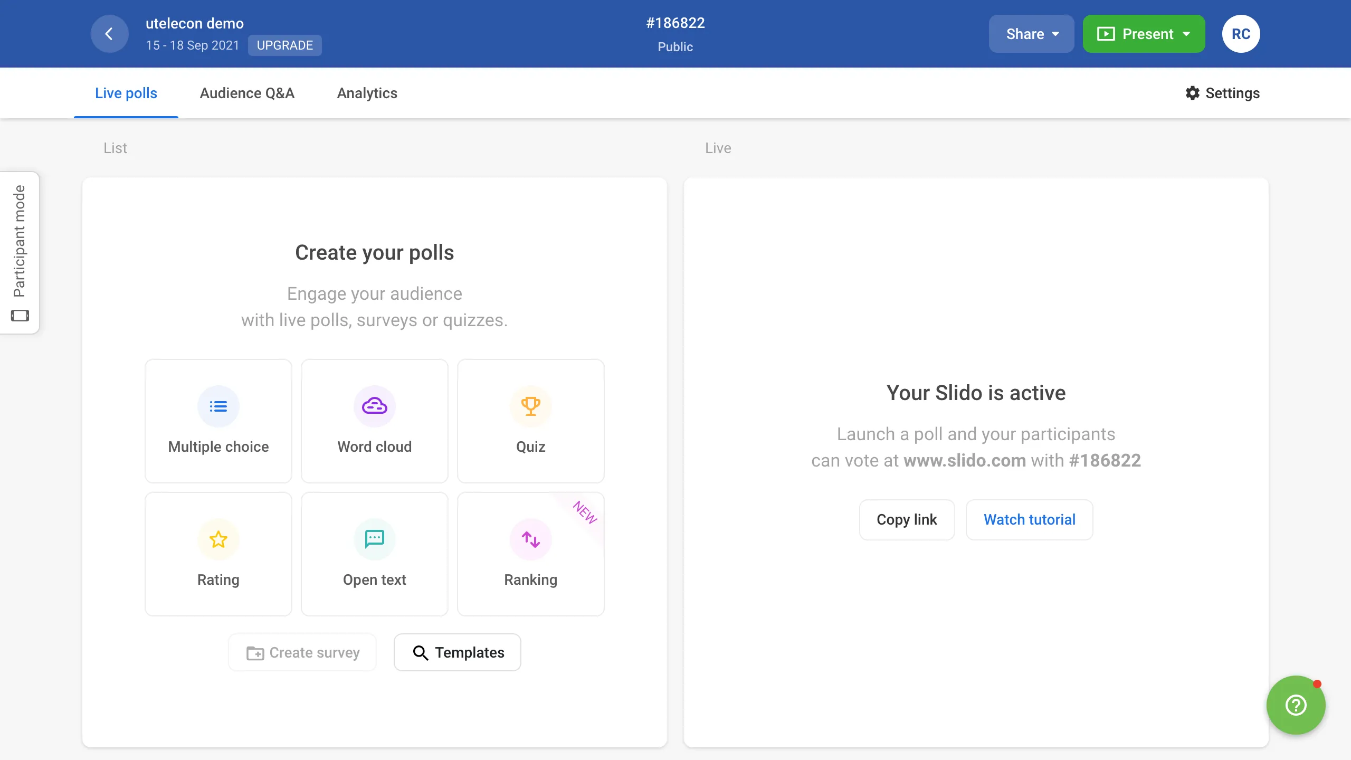Open the Analytics tab
This screenshot has height=760, width=1351.
tap(367, 93)
